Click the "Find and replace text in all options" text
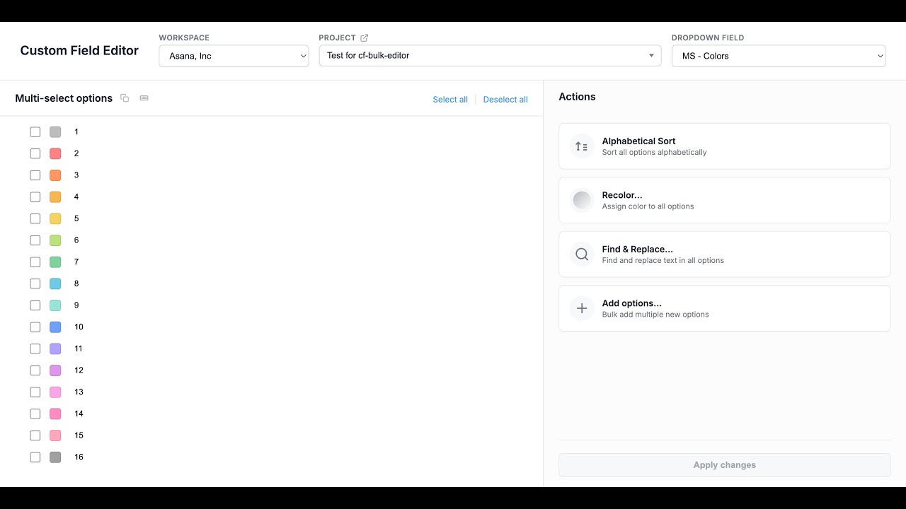This screenshot has width=906, height=509. click(x=663, y=261)
